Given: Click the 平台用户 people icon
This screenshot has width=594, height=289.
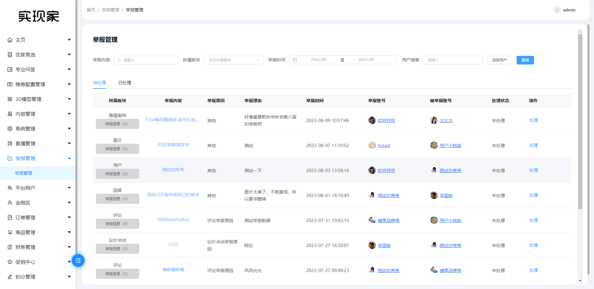Looking at the screenshot, I should point(10,188).
